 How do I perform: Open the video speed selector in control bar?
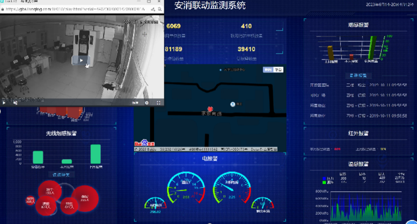[x=136, y=103]
